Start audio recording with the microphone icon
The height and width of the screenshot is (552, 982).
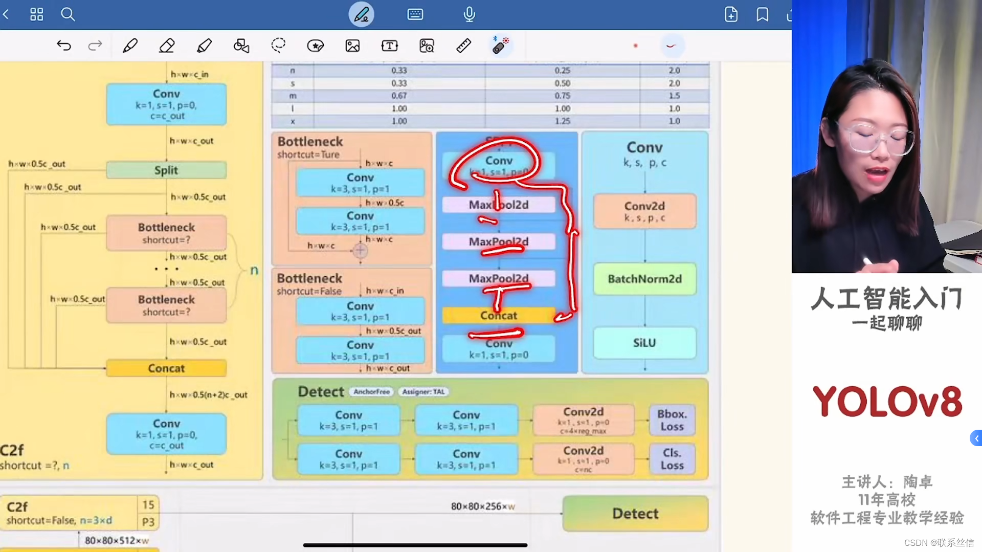[x=469, y=14]
